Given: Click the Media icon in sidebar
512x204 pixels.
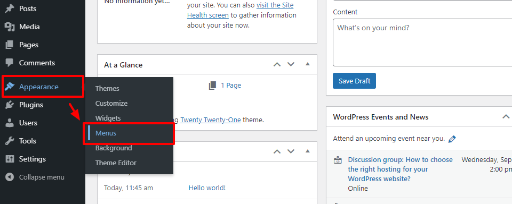Looking at the screenshot, I should [10, 27].
